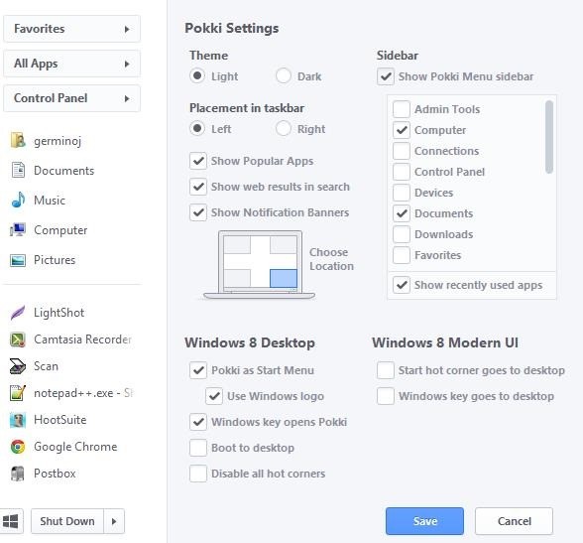This screenshot has height=543, width=583.
Task: Check Admin Tools in sidebar list
Action: click(402, 109)
